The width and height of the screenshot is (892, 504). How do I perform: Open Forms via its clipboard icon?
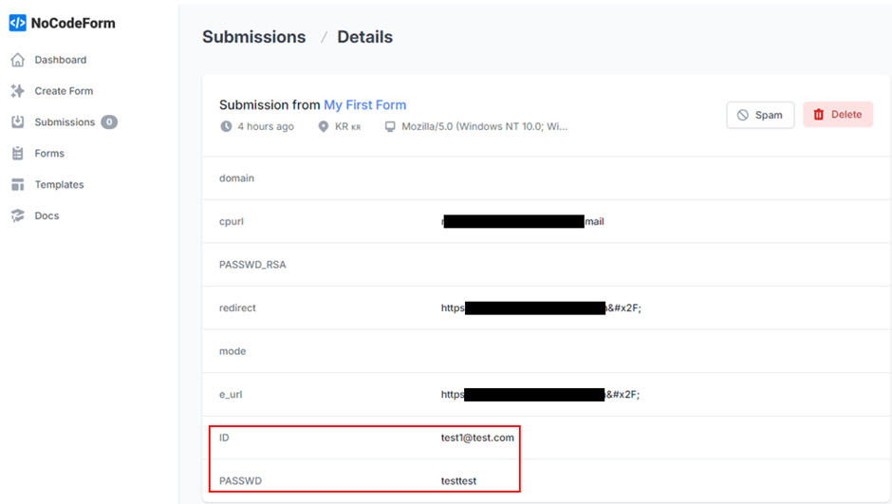coord(18,153)
